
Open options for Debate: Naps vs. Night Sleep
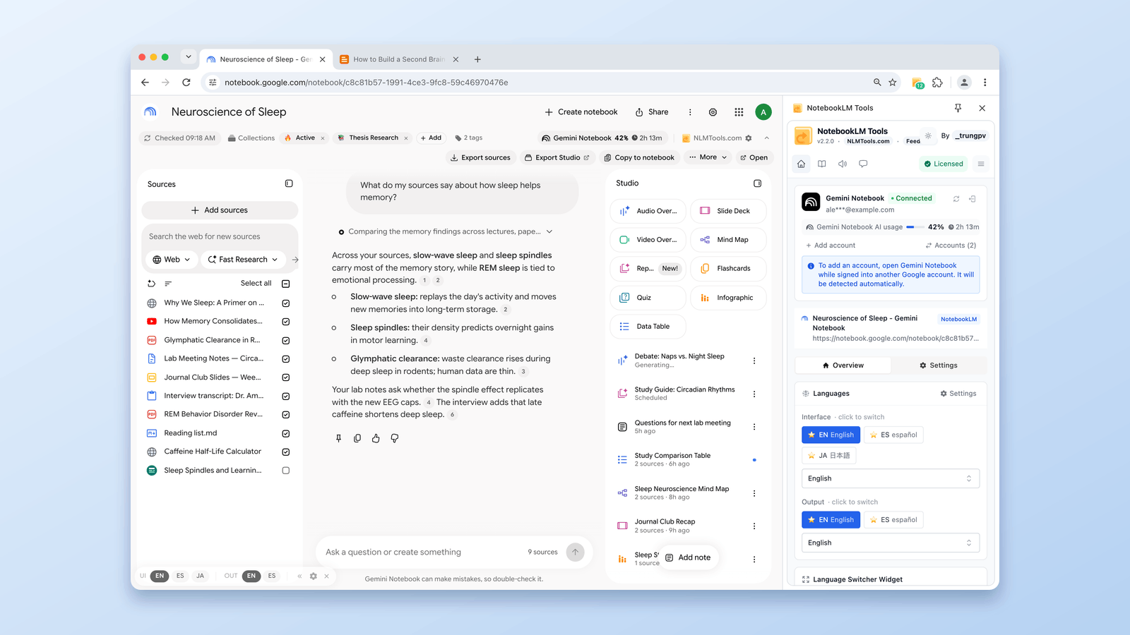click(x=754, y=361)
